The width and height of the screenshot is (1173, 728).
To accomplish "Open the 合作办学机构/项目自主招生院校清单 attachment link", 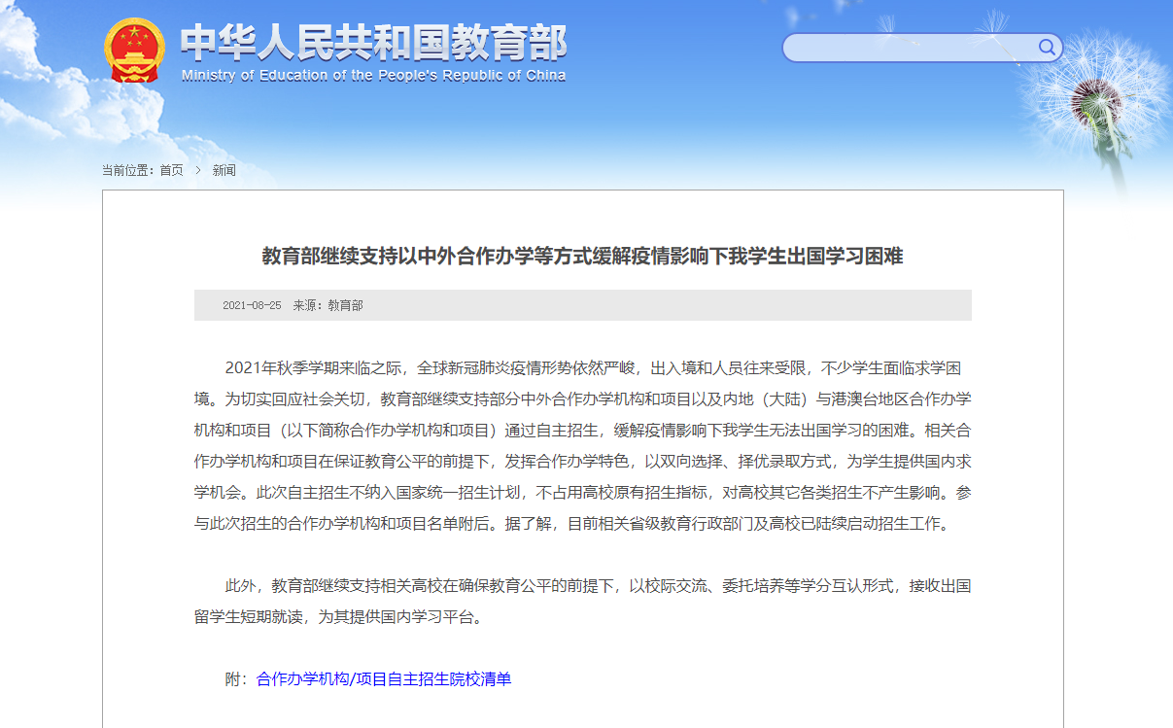I will tap(384, 678).
